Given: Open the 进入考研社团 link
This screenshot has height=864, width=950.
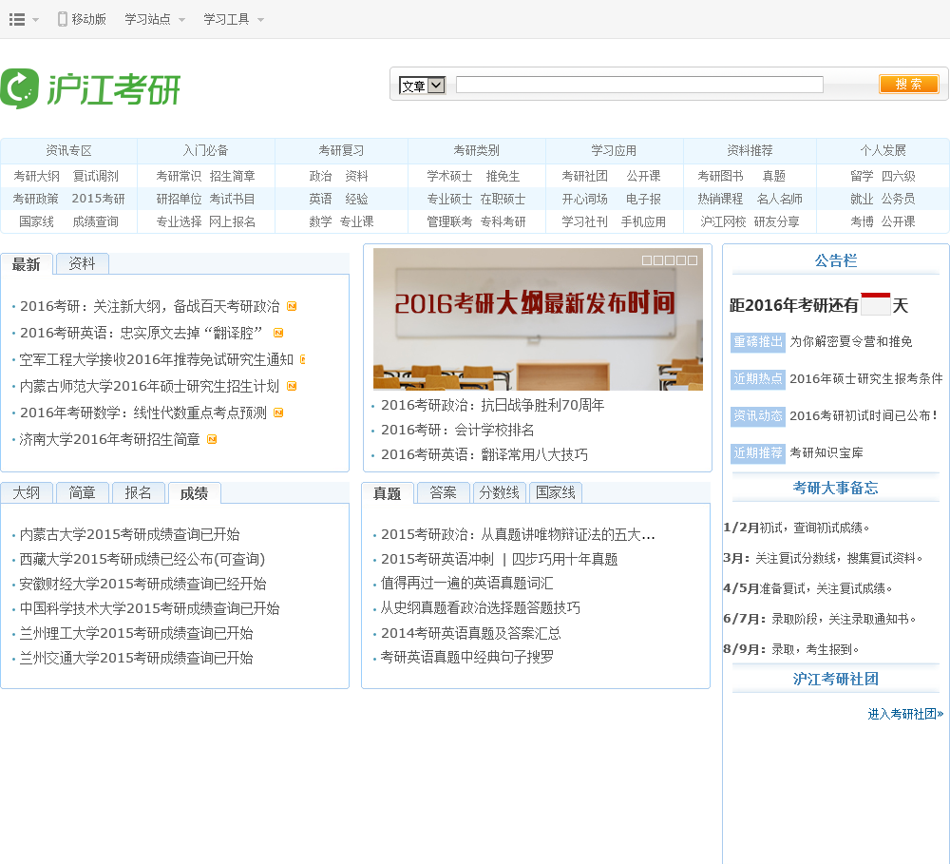Looking at the screenshot, I should (x=904, y=714).
